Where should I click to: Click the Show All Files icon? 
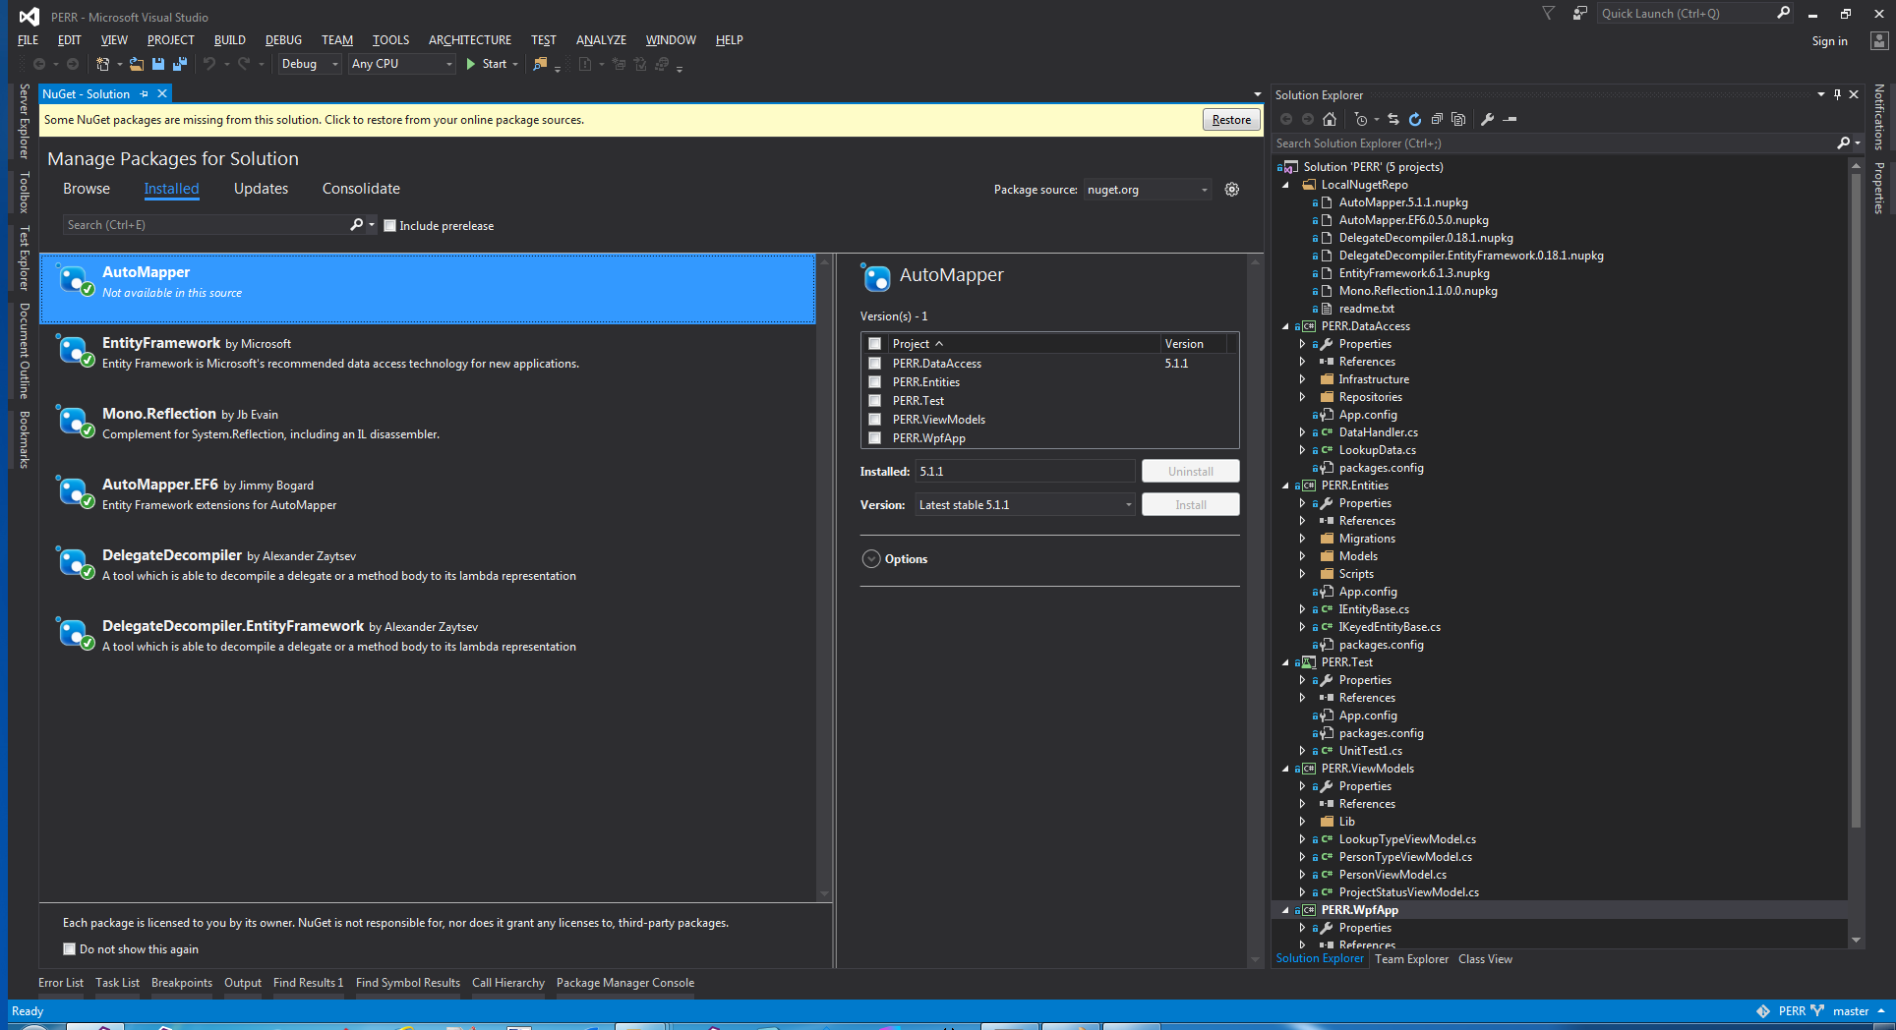point(1458,119)
